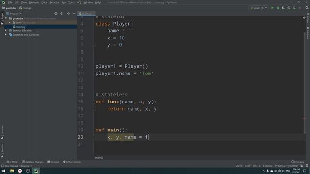Image resolution: width=310 pixels, height=174 pixels.
Task: Select main.py in the project tree
Action: pyautogui.click(x=41, y=27)
